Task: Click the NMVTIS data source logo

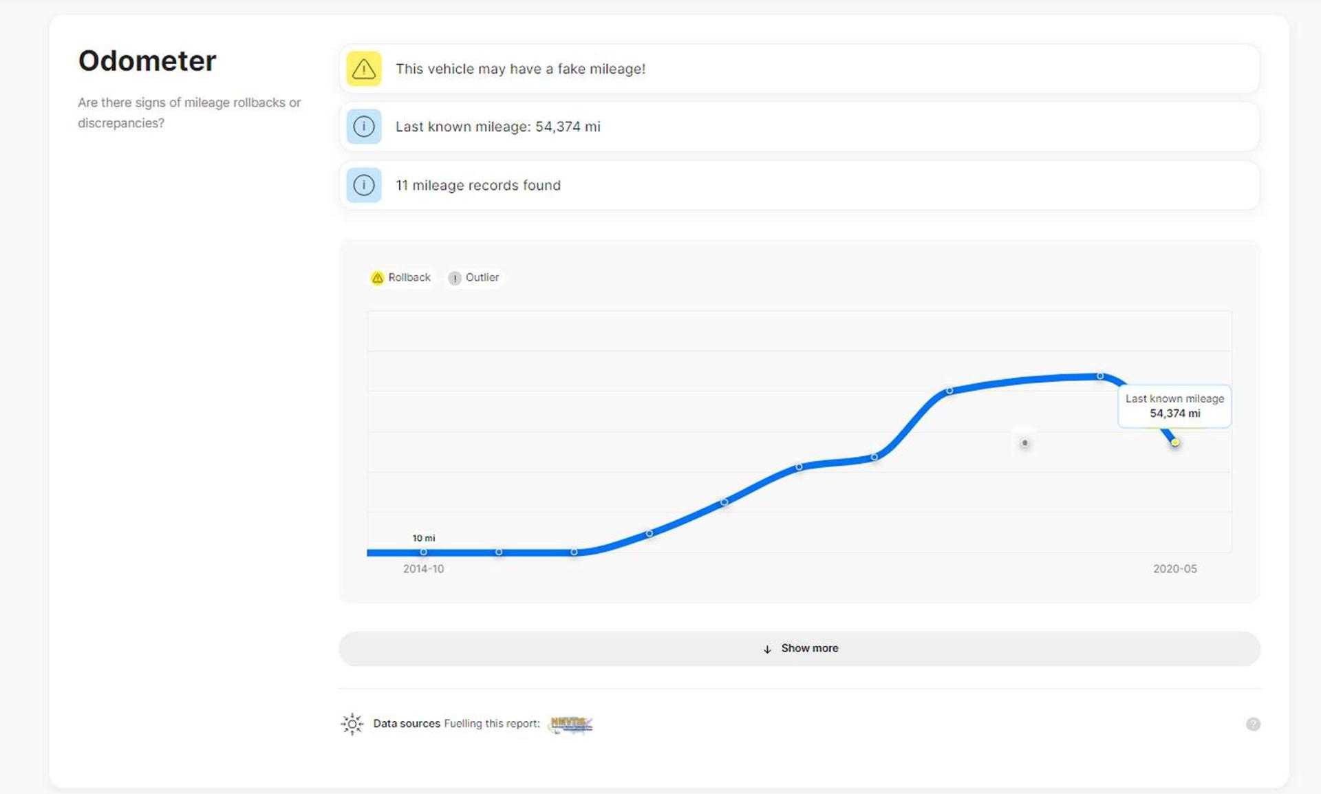Action: pos(571,724)
